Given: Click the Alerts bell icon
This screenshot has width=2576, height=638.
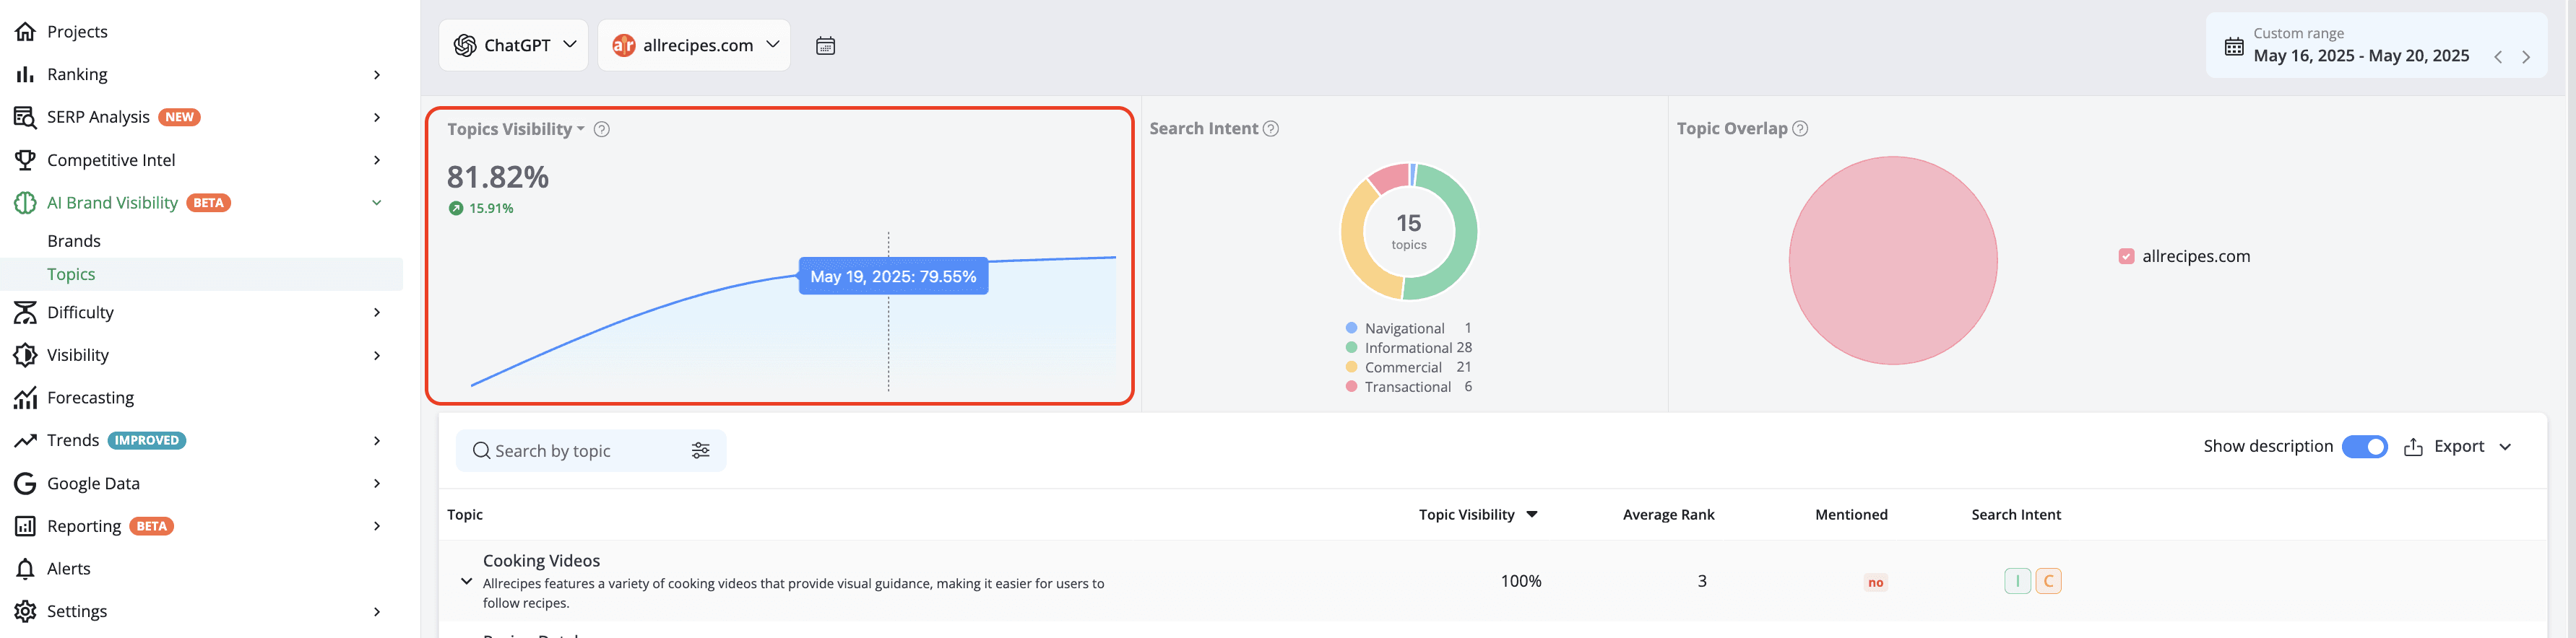Looking at the screenshot, I should (x=25, y=569).
